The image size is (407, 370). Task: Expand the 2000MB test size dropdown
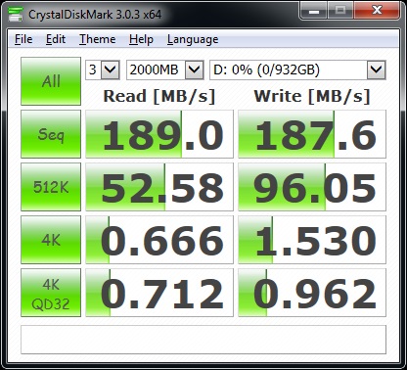tap(165, 69)
